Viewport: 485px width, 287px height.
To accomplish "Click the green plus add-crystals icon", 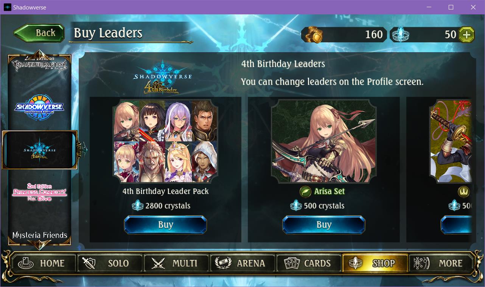I will click(466, 35).
